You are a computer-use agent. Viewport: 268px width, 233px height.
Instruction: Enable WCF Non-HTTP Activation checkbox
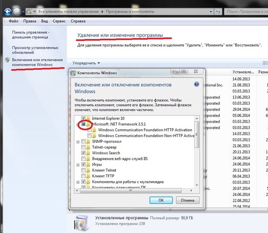pos(89,136)
